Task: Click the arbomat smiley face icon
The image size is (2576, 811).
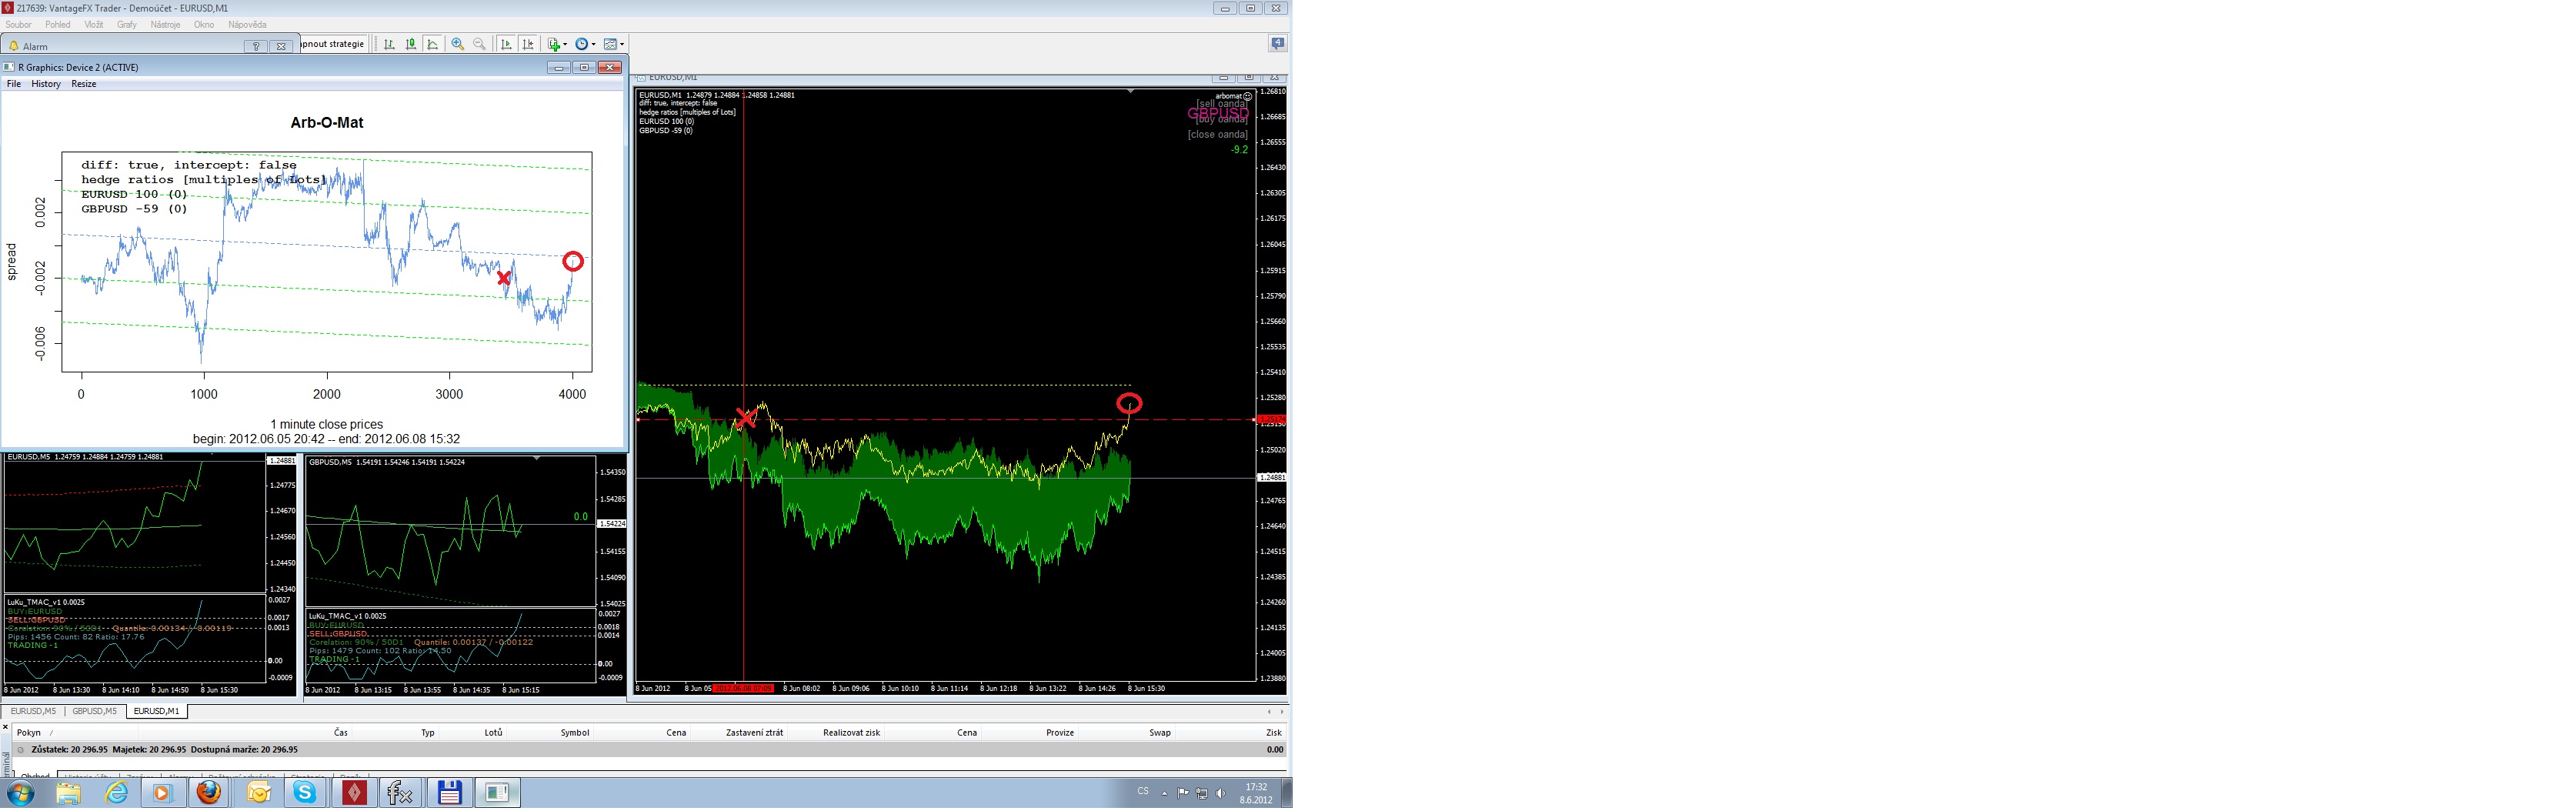Action: pyautogui.click(x=1247, y=97)
